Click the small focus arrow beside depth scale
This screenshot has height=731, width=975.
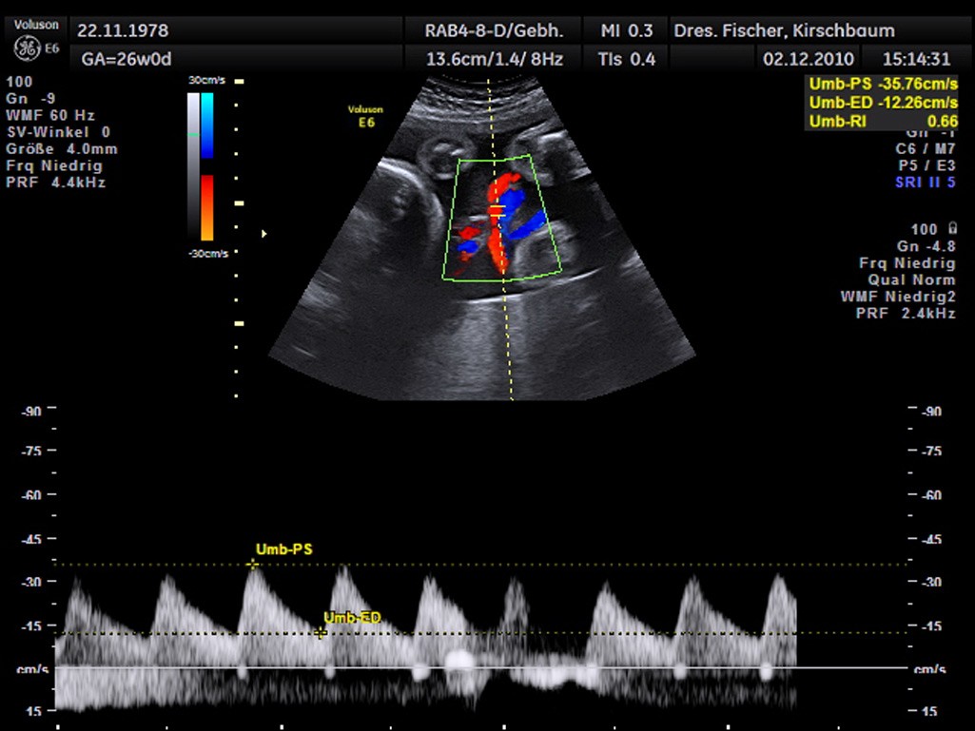point(263,233)
